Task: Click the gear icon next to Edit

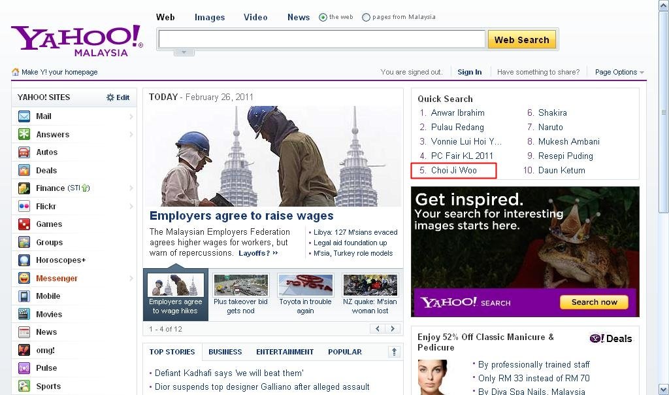Action: [x=110, y=97]
